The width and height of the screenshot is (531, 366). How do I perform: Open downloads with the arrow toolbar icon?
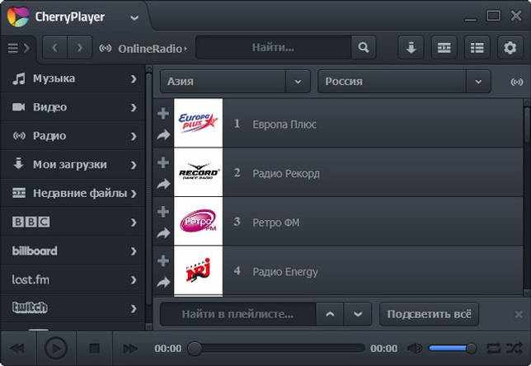click(411, 48)
